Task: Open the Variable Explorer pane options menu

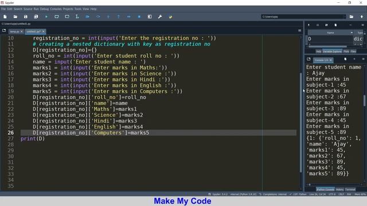Action: (362, 25)
